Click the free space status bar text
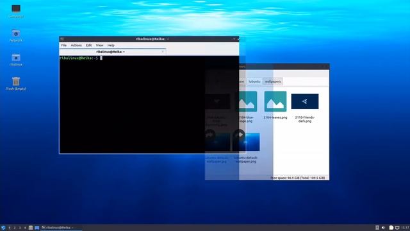 click(297, 178)
